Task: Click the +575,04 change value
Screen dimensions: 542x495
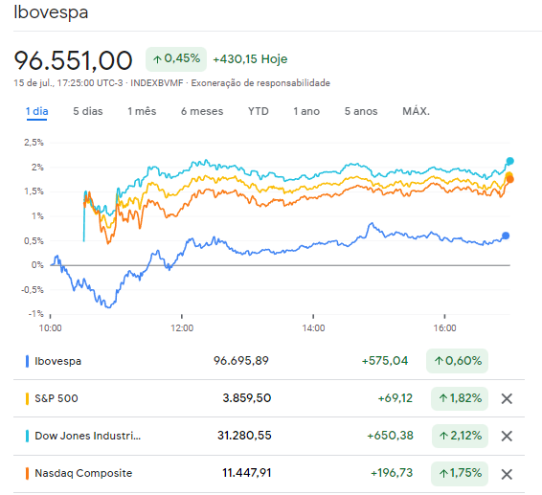Action: 385,361
